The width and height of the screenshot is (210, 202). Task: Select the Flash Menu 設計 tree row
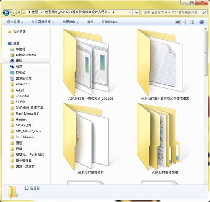[27, 113]
